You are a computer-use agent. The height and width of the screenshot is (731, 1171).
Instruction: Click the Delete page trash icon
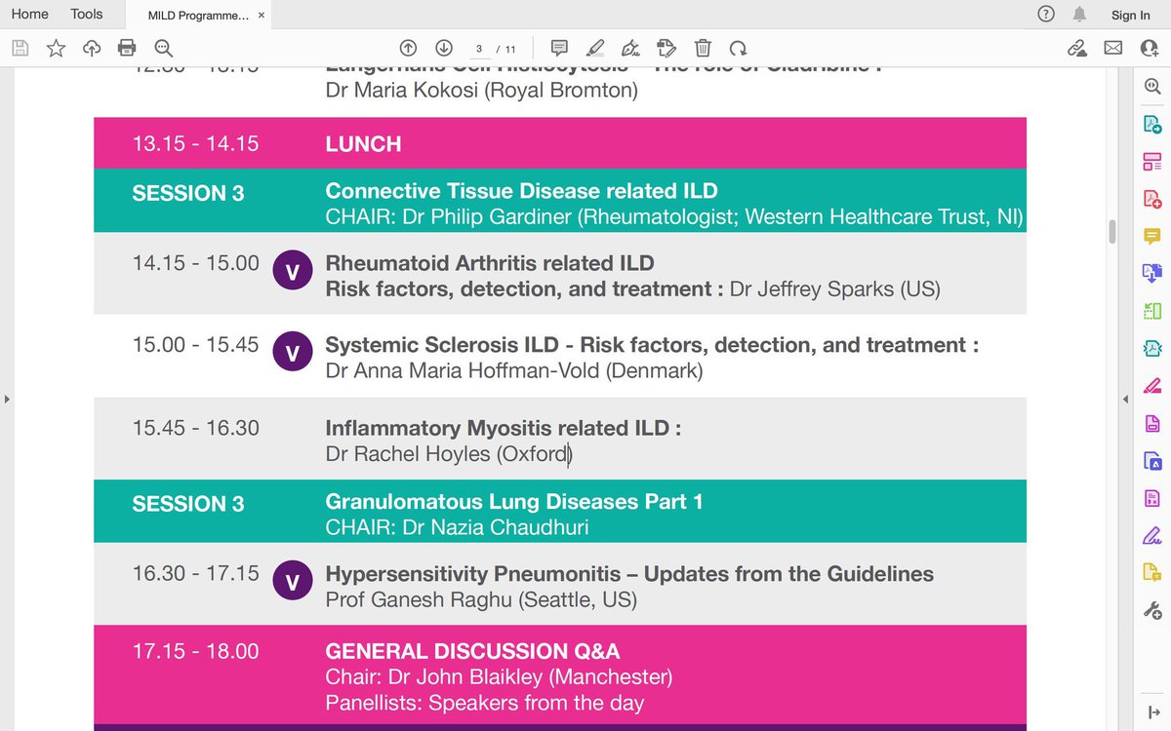point(703,48)
